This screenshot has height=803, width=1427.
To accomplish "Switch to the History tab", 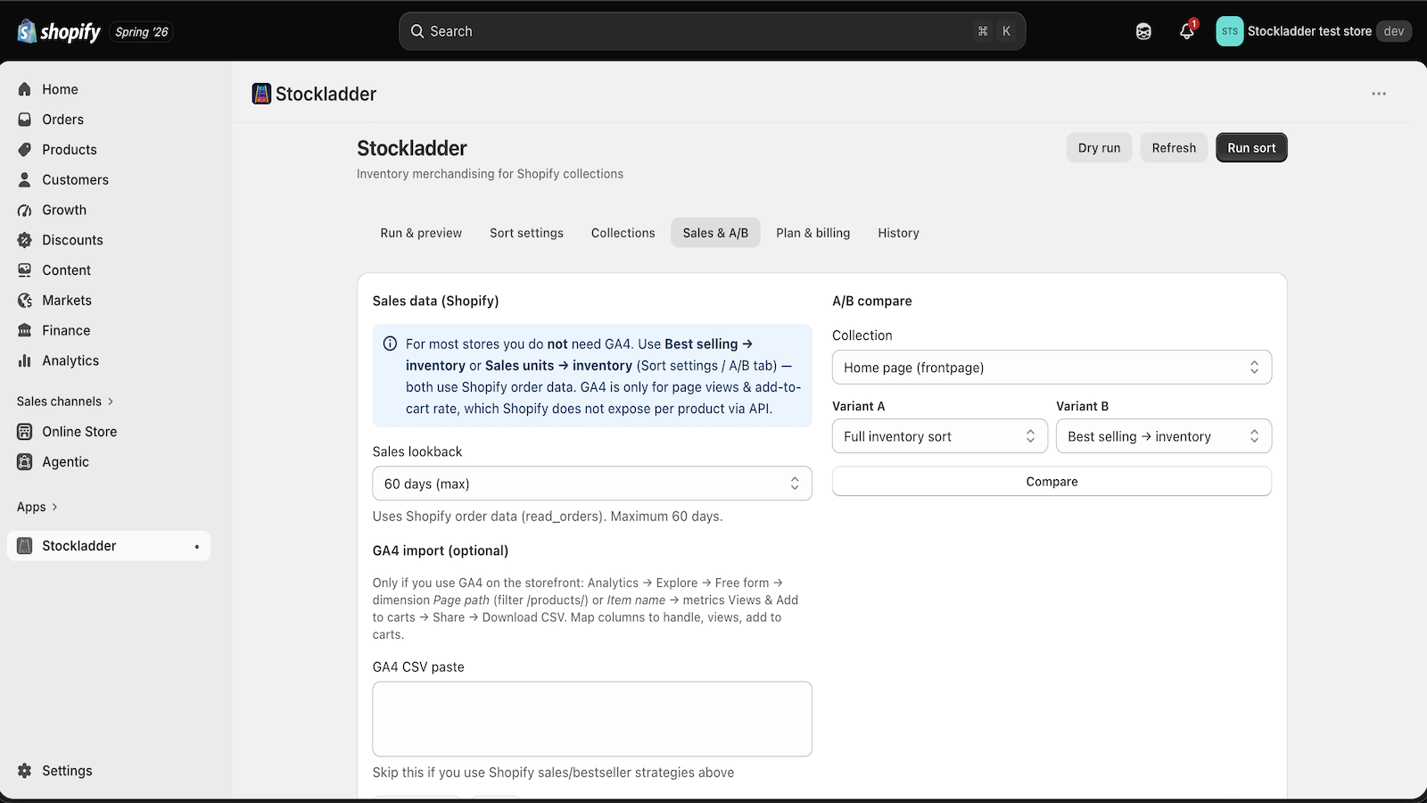I will pyautogui.click(x=898, y=233).
